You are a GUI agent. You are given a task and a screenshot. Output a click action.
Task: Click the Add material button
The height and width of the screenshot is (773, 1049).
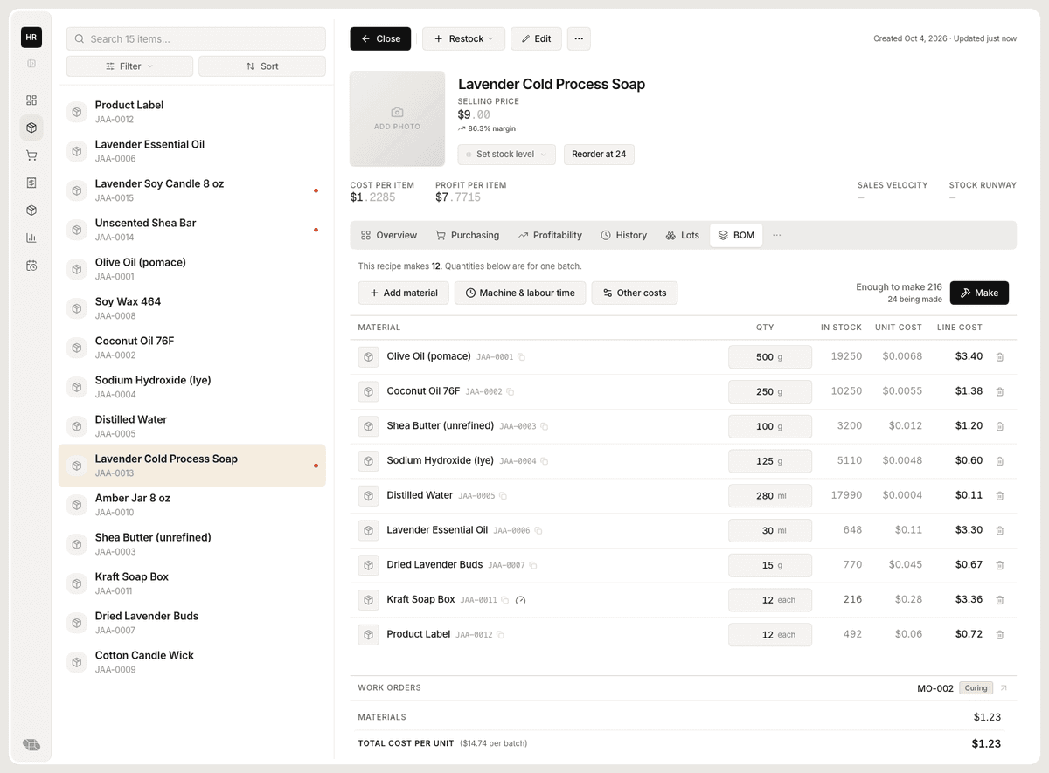(x=404, y=293)
